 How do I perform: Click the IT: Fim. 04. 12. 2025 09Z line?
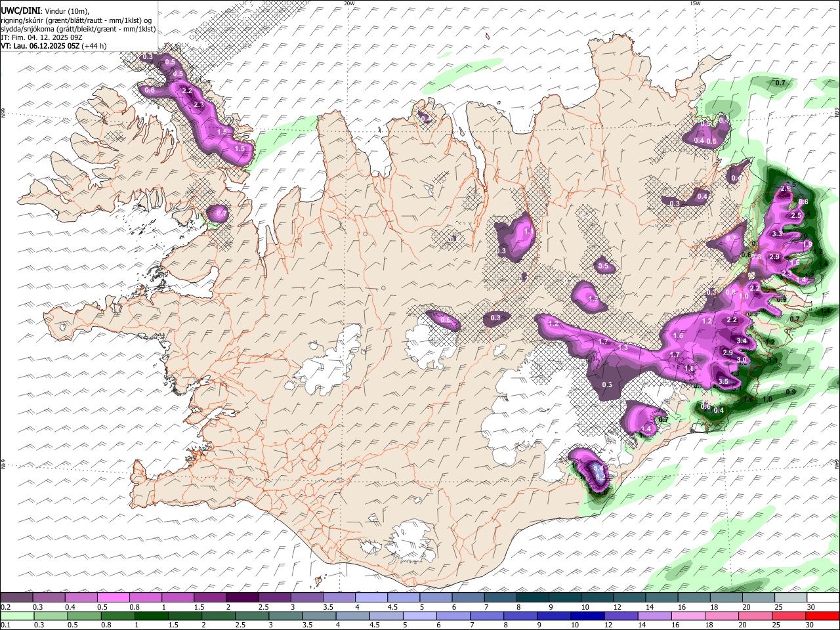[x=41, y=37]
